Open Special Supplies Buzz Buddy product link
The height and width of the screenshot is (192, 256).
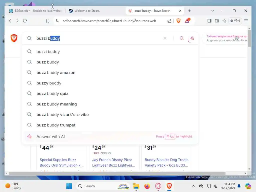click(x=61, y=162)
